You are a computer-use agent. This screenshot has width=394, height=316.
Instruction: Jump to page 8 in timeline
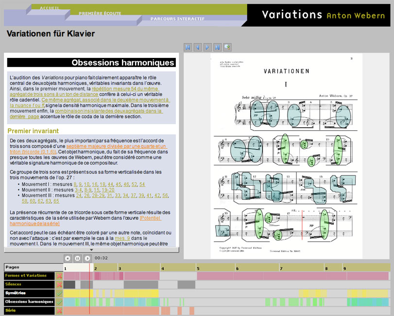point(333,268)
